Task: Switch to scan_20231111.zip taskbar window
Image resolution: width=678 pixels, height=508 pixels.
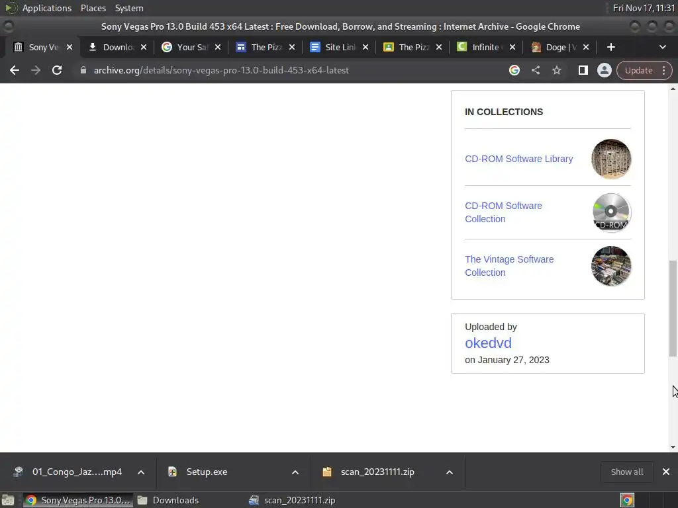Action: (x=293, y=500)
